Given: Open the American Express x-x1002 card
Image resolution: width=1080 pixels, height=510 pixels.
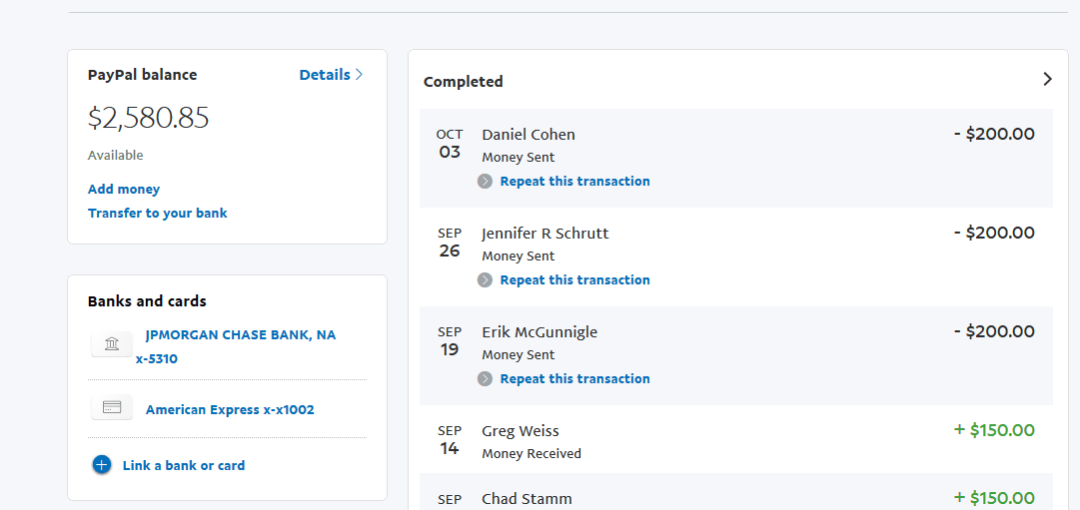Looking at the screenshot, I should click(x=230, y=410).
